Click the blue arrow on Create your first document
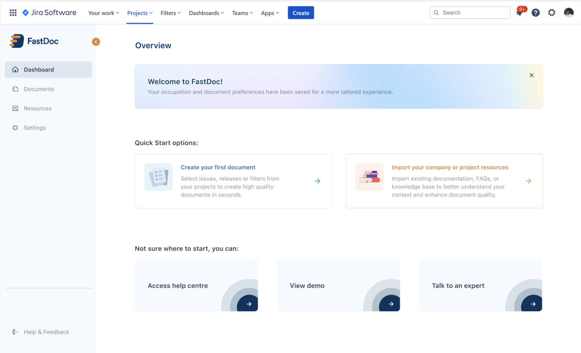Viewport: 581px width, 353px height. pos(318,181)
